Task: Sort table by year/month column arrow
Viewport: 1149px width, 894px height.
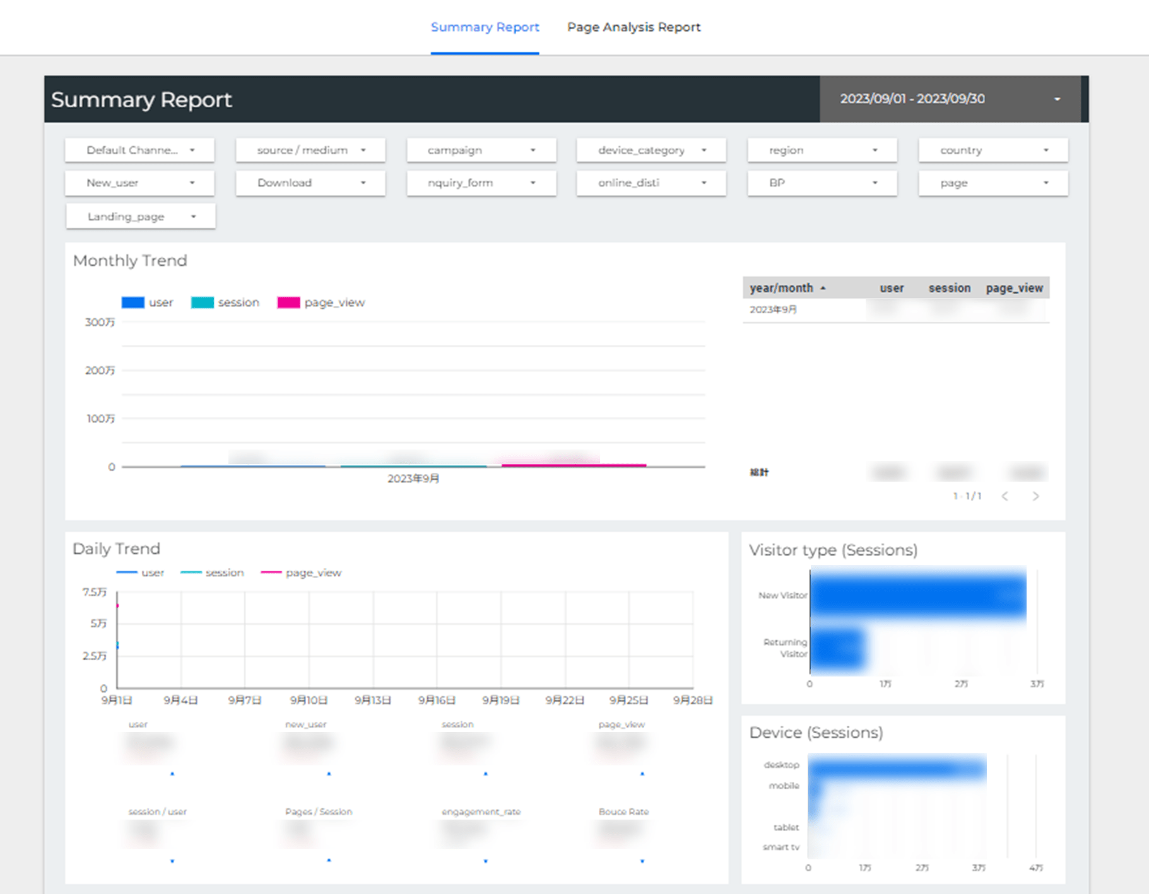Action: pyautogui.click(x=823, y=288)
